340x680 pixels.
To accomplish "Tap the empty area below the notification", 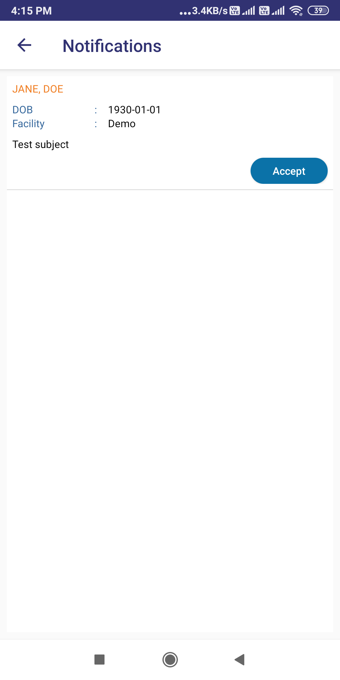I will coord(170,409).
